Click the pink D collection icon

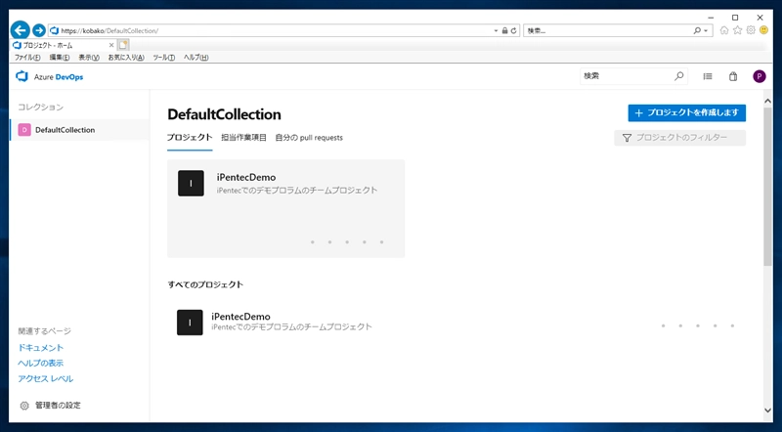coord(24,130)
